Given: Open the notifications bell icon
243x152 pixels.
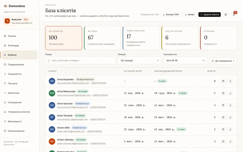Looking at the screenshot, I should 234,15.
